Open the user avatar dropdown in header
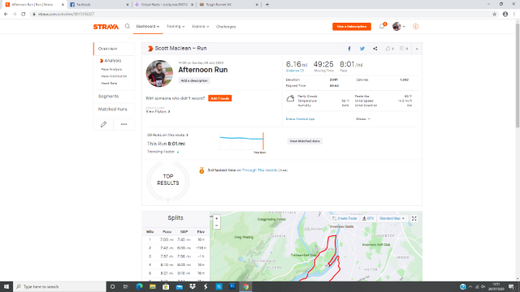The width and height of the screenshot is (520, 292). pyautogui.click(x=399, y=27)
